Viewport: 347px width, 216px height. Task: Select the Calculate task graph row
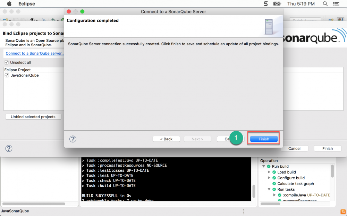tap(296, 184)
